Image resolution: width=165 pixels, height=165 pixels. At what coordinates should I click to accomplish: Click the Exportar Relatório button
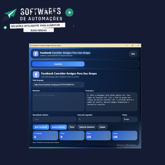coord(87,127)
